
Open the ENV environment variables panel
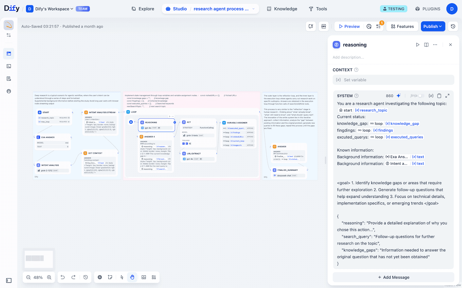point(324,26)
